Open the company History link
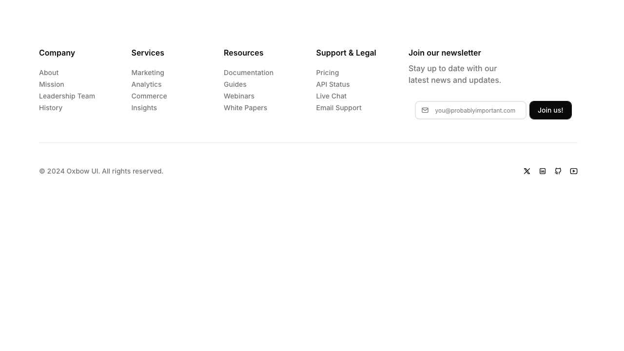The width and height of the screenshot is (624, 351). pos(51,108)
